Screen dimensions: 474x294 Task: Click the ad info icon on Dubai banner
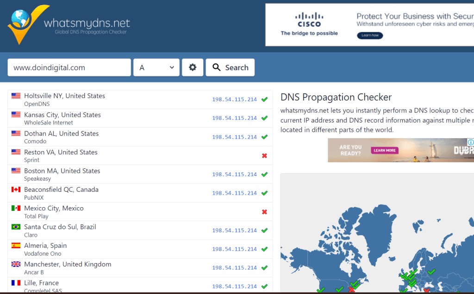tap(471, 142)
